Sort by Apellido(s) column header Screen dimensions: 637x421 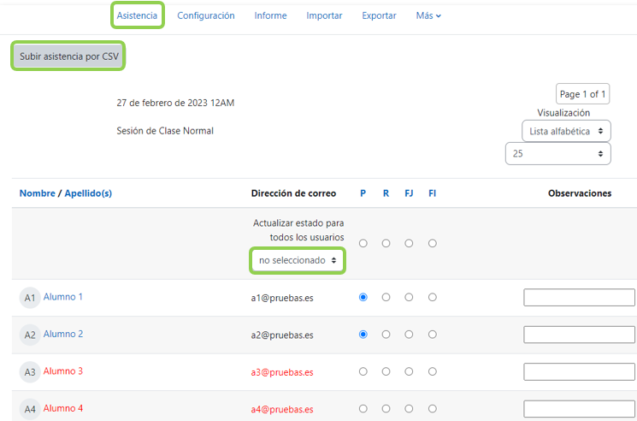click(x=88, y=193)
